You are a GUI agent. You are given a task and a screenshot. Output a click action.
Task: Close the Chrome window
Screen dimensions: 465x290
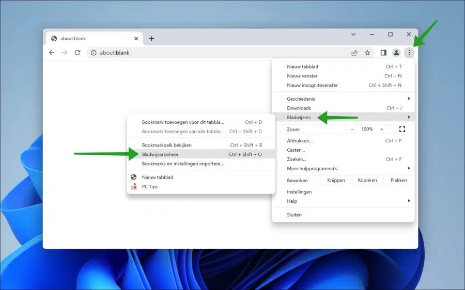[x=409, y=35]
